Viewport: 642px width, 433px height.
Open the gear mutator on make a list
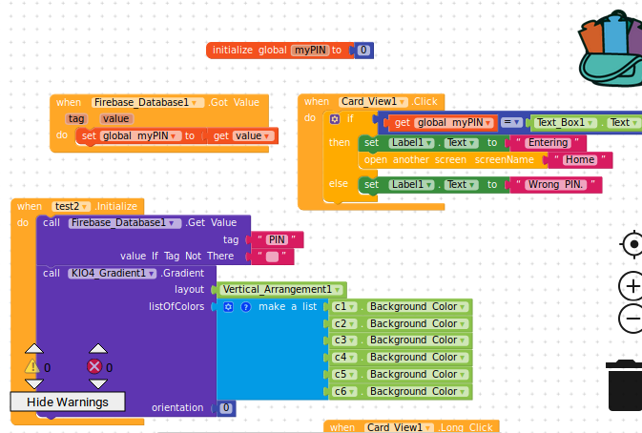click(229, 307)
